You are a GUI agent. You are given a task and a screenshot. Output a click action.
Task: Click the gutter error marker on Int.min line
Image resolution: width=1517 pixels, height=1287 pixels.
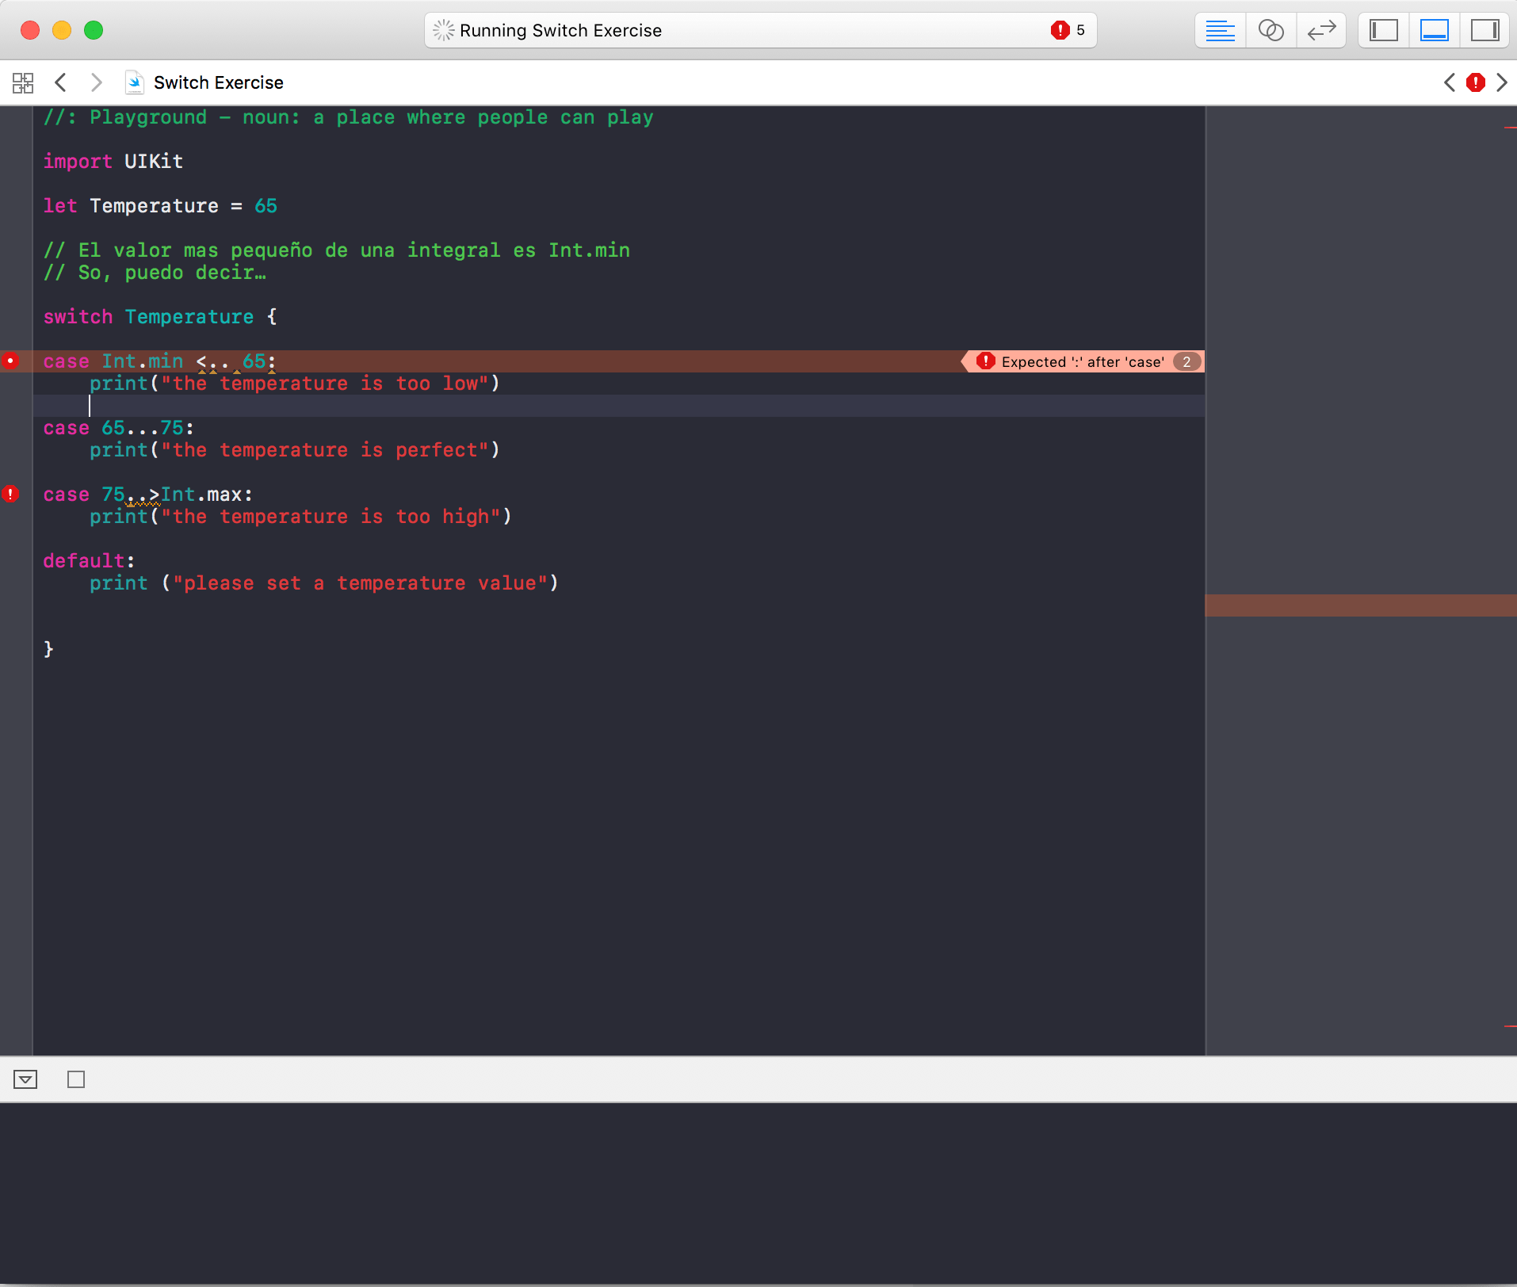click(10, 361)
